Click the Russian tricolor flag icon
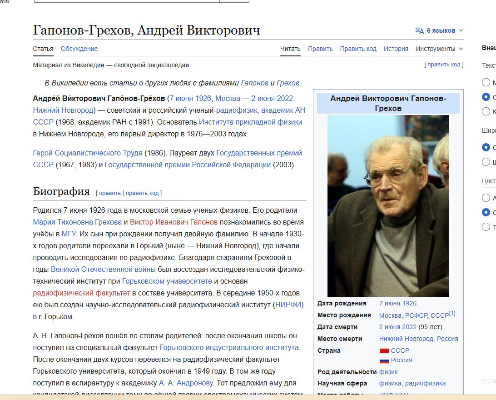 (x=384, y=360)
